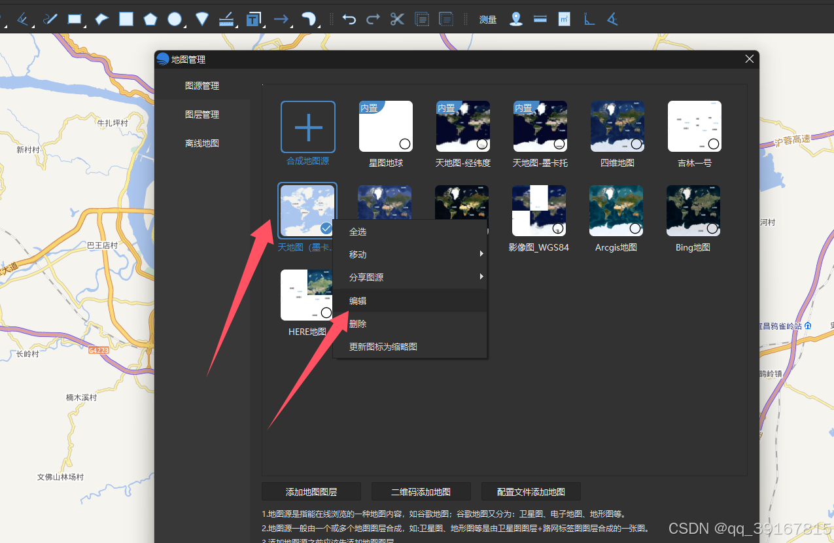Click the m² area measure icon
This screenshot has height=543, width=834.
565,19
